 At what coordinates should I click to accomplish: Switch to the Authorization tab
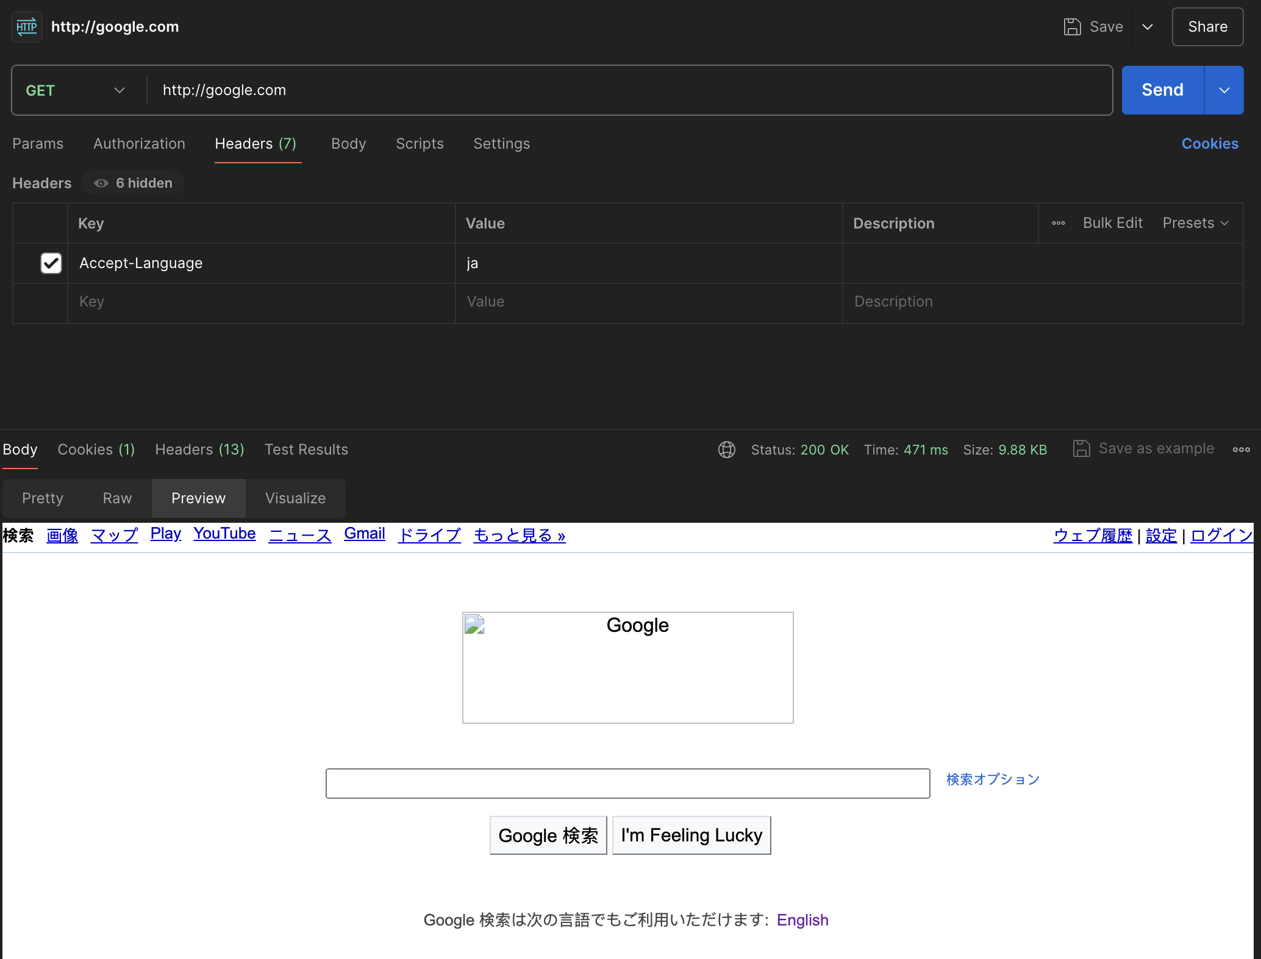point(139,144)
